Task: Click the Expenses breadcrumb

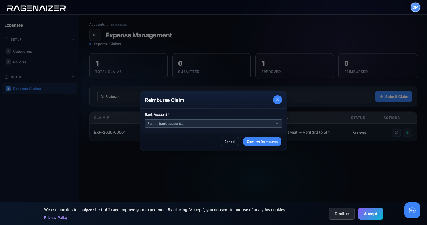Action: [119, 25]
